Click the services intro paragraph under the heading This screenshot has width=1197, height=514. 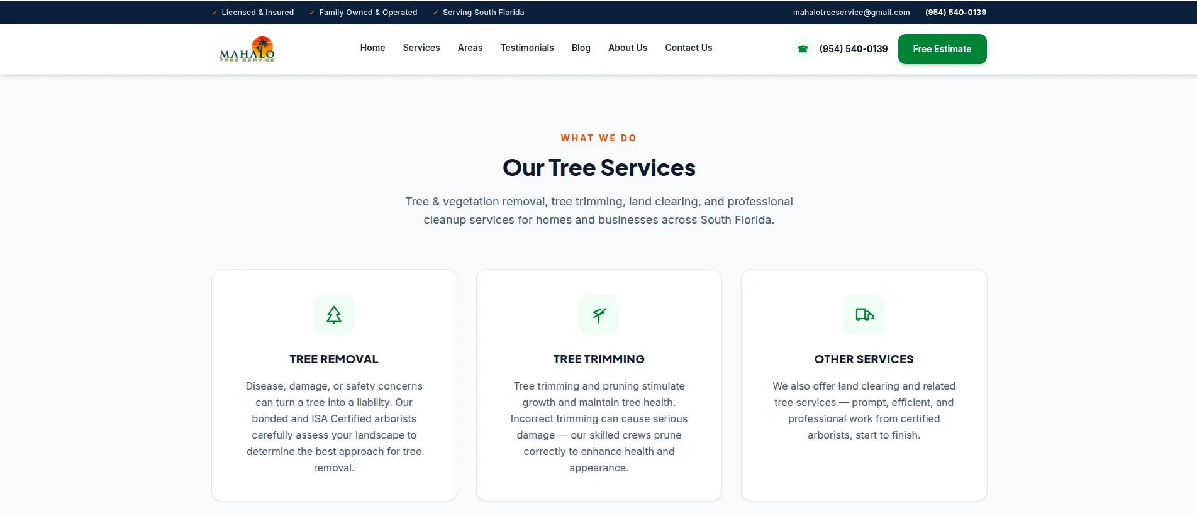tap(599, 211)
